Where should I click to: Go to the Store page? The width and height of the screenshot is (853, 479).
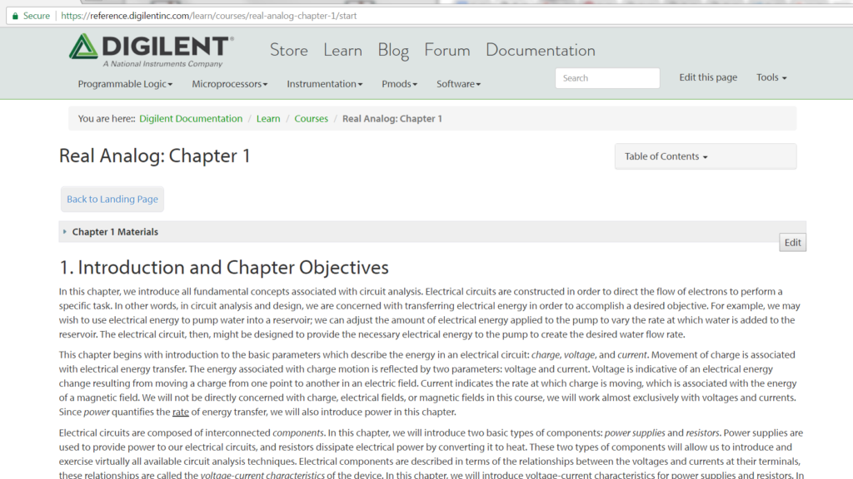pos(288,50)
